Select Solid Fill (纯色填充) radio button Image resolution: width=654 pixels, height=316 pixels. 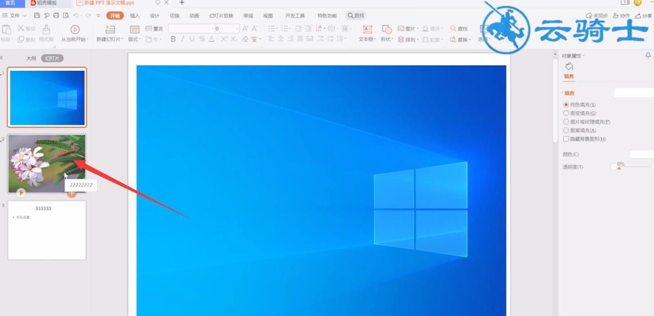[x=566, y=105]
